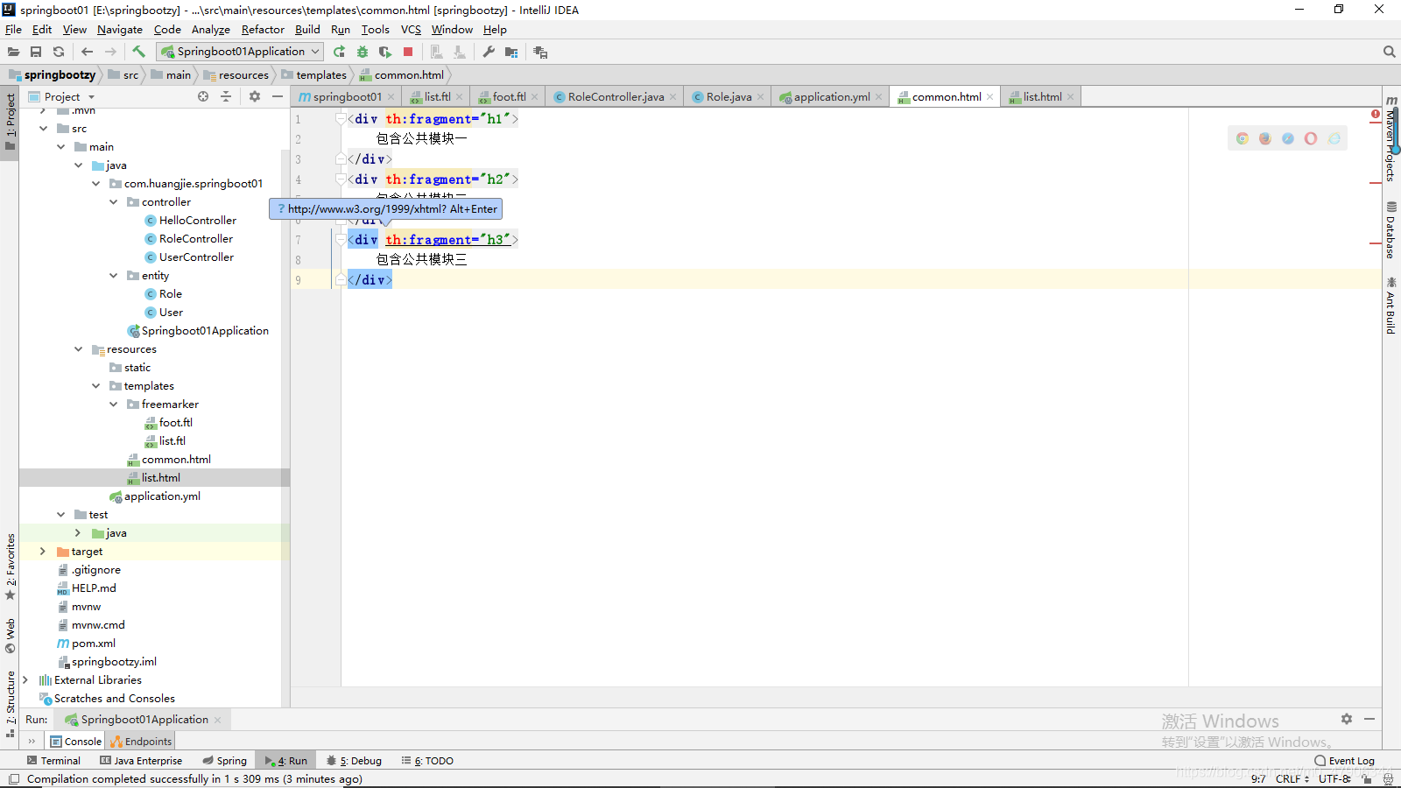The width and height of the screenshot is (1401, 788).
Task: Click fold marker beside line 1 div
Action: coord(341,119)
